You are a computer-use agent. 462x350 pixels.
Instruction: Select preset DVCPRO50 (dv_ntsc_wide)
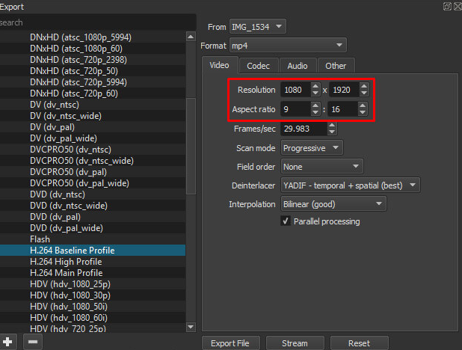93,160
